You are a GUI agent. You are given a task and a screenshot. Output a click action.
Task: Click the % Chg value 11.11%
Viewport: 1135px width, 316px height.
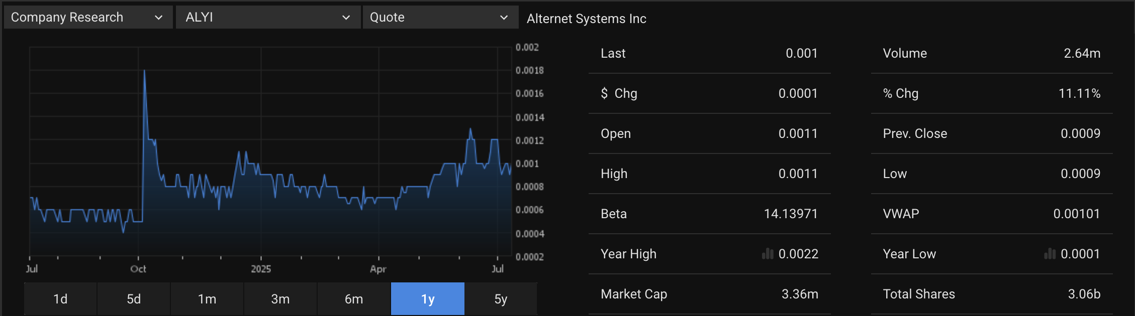click(1079, 93)
